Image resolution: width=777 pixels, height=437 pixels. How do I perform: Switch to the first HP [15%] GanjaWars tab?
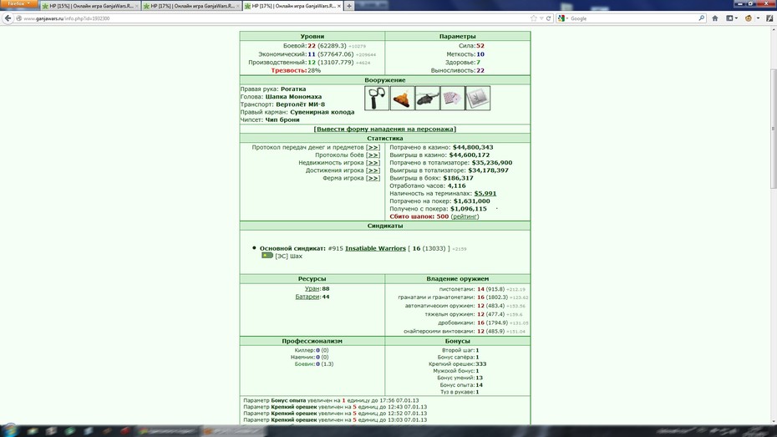pos(90,6)
